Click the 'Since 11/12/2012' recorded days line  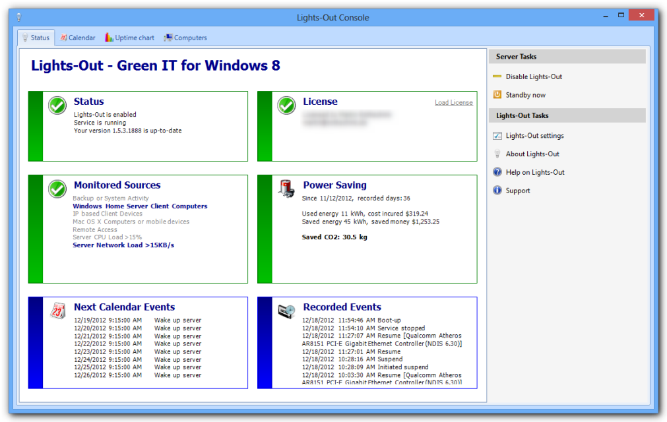point(356,198)
